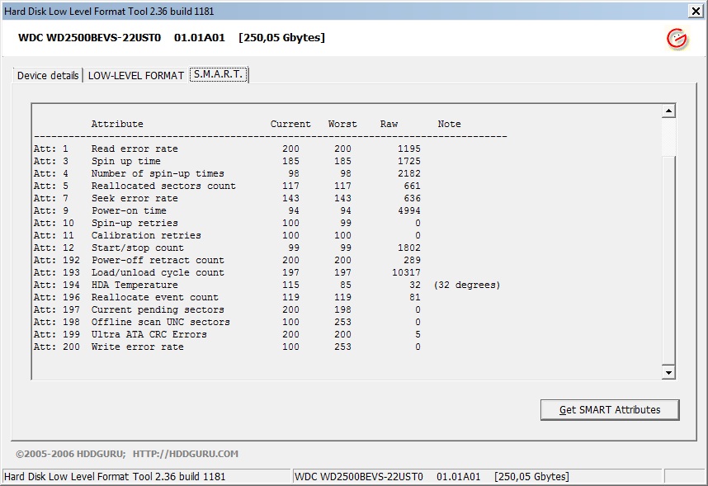This screenshot has width=708, height=486.
Task: Click the Power-on time attribute
Action: (129, 210)
